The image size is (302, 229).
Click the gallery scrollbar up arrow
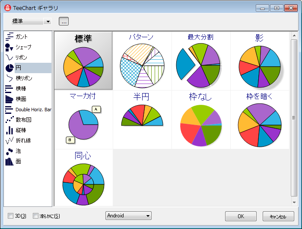(x=294, y=35)
